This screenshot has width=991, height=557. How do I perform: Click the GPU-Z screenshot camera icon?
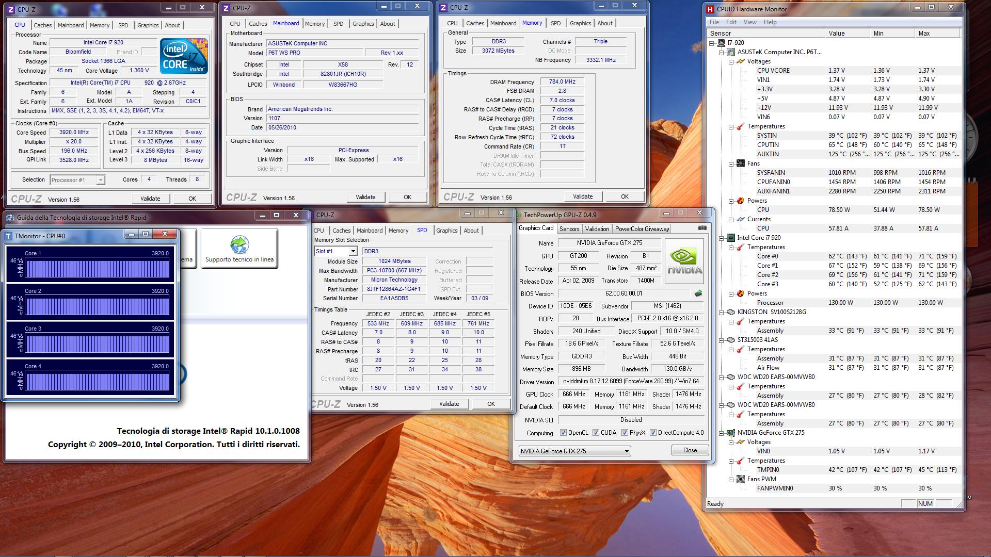[x=702, y=228]
